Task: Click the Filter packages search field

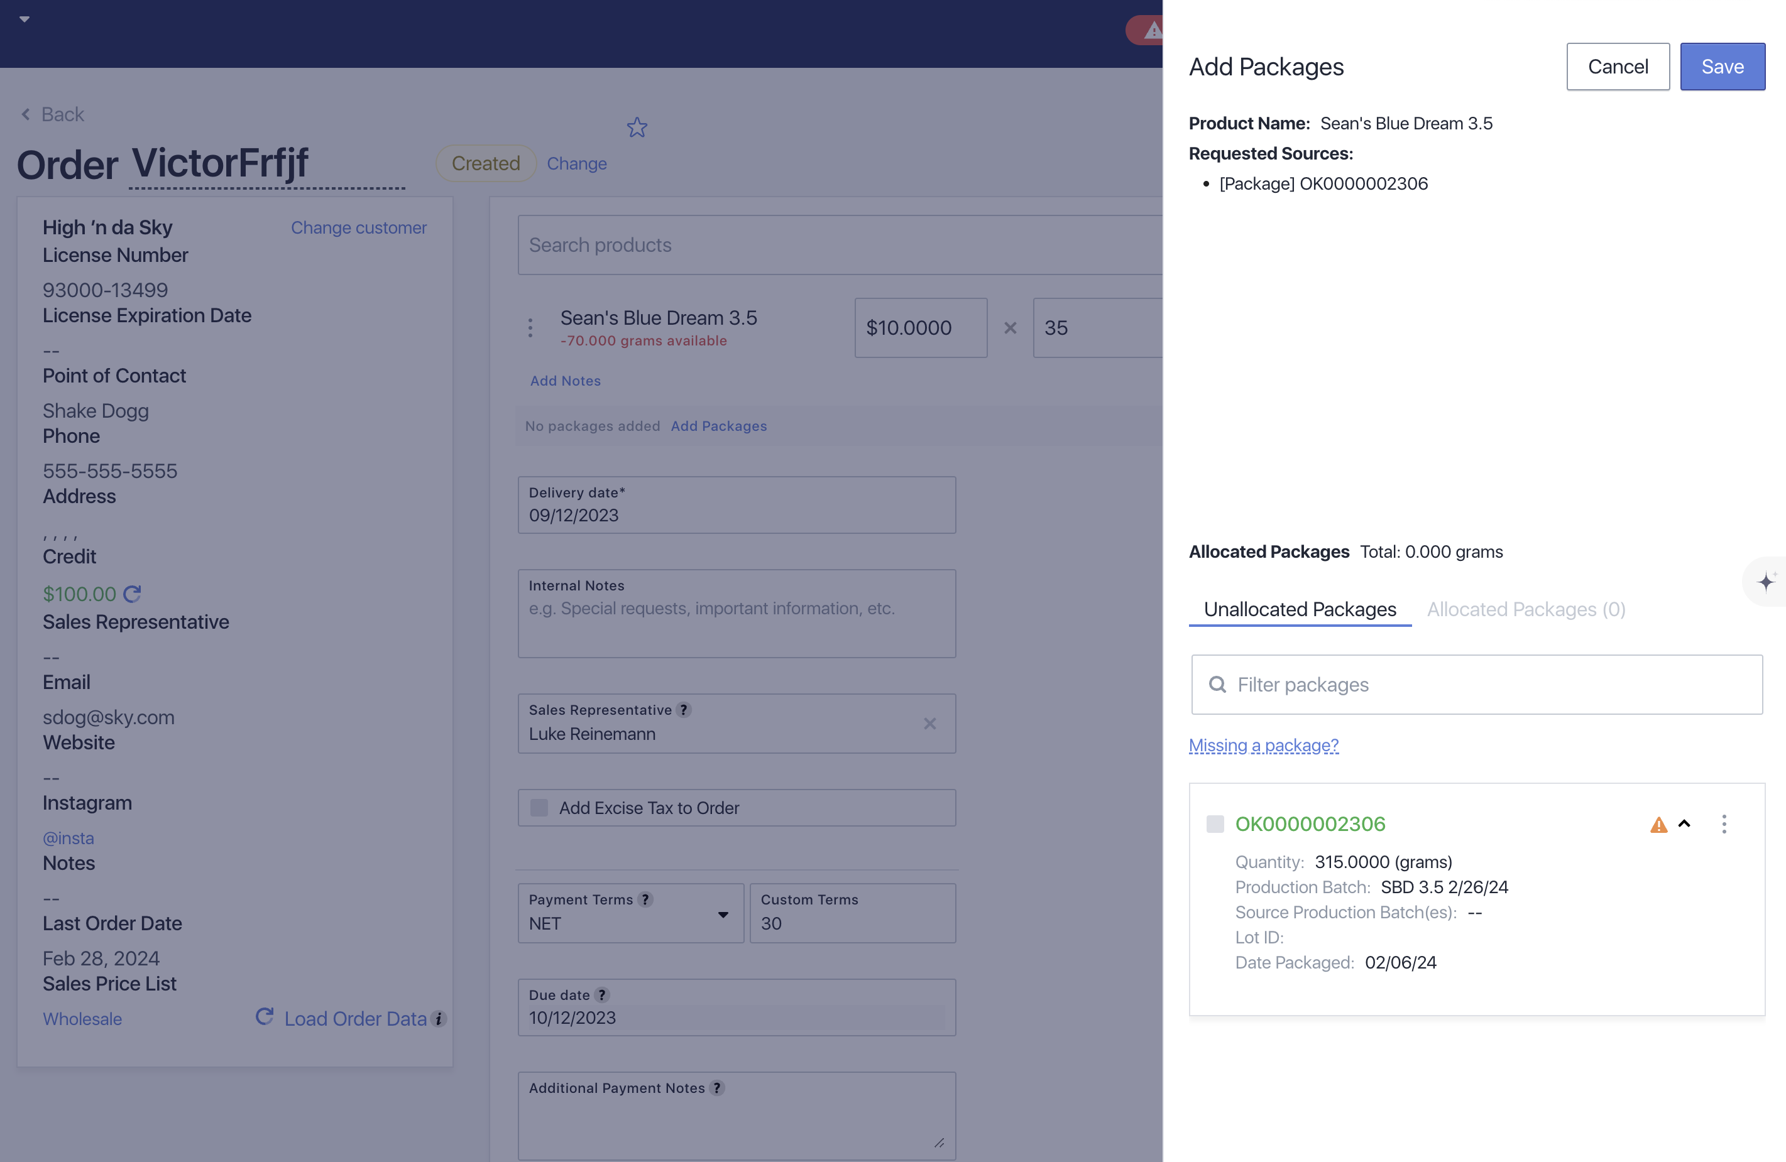Action: (1476, 684)
